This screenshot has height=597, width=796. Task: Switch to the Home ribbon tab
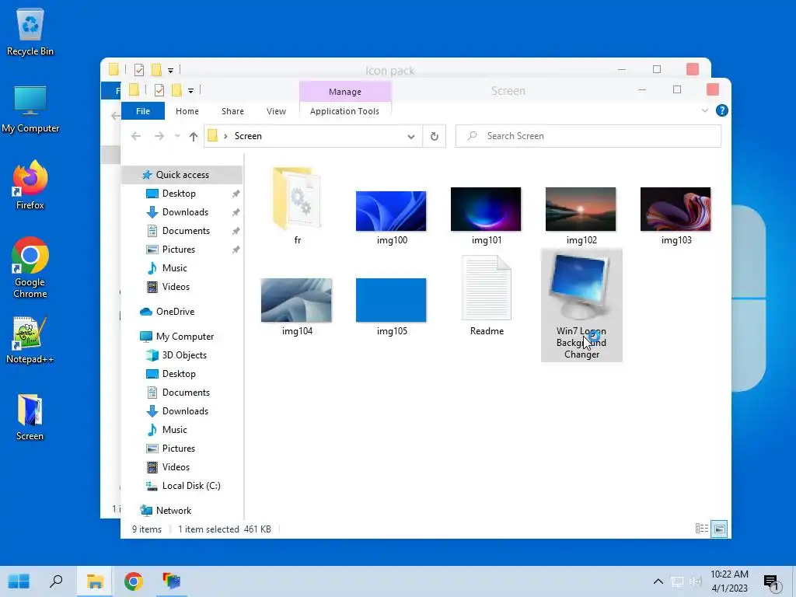[187, 110]
